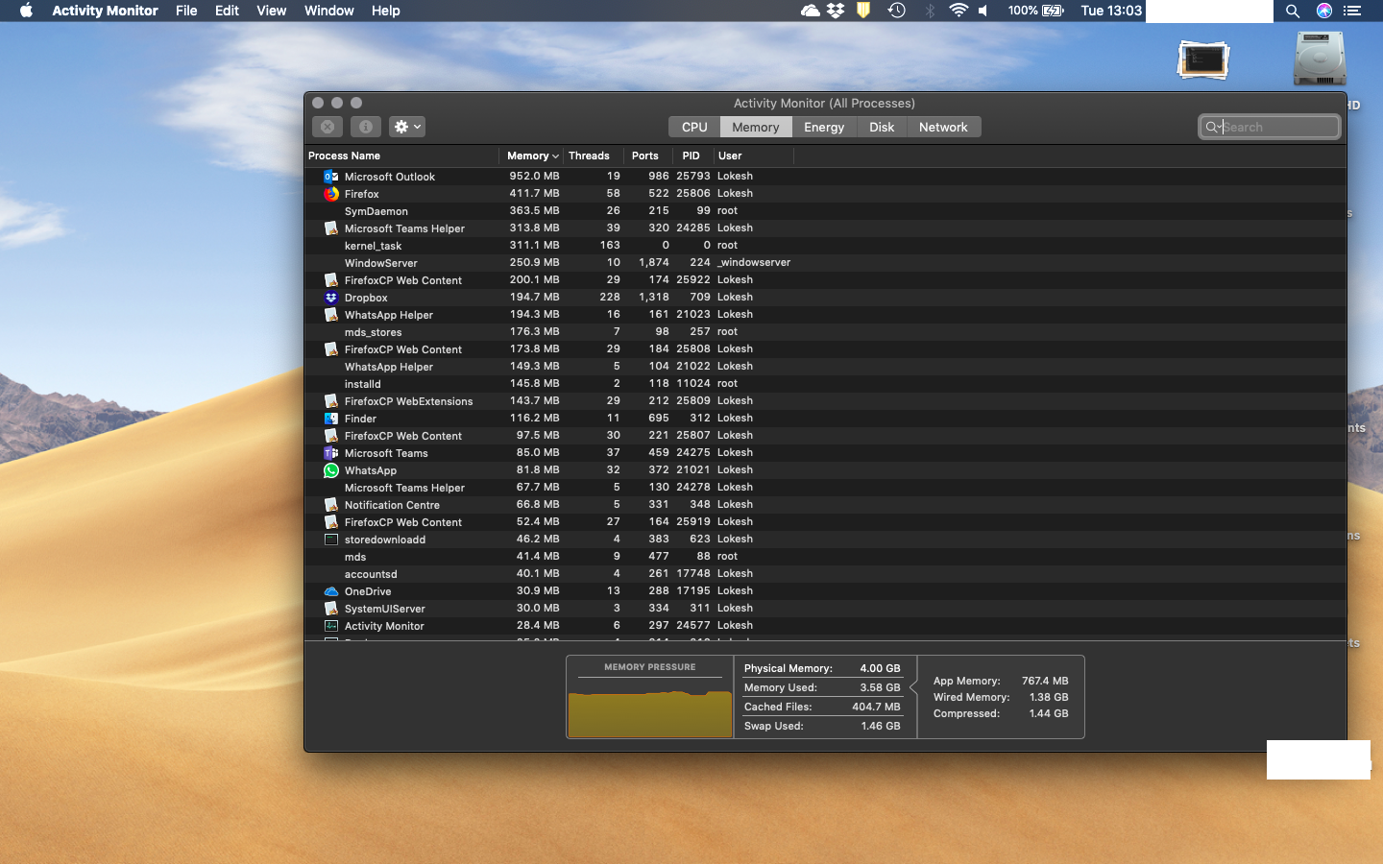Open the Edit menu
1383x864 pixels.
(228, 11)
